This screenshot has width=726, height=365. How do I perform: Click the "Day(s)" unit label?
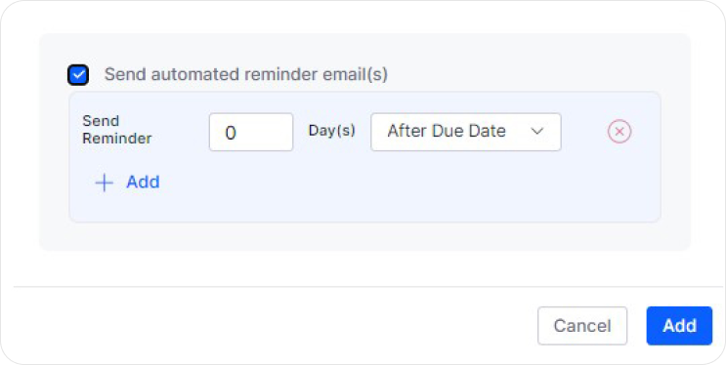331,131
